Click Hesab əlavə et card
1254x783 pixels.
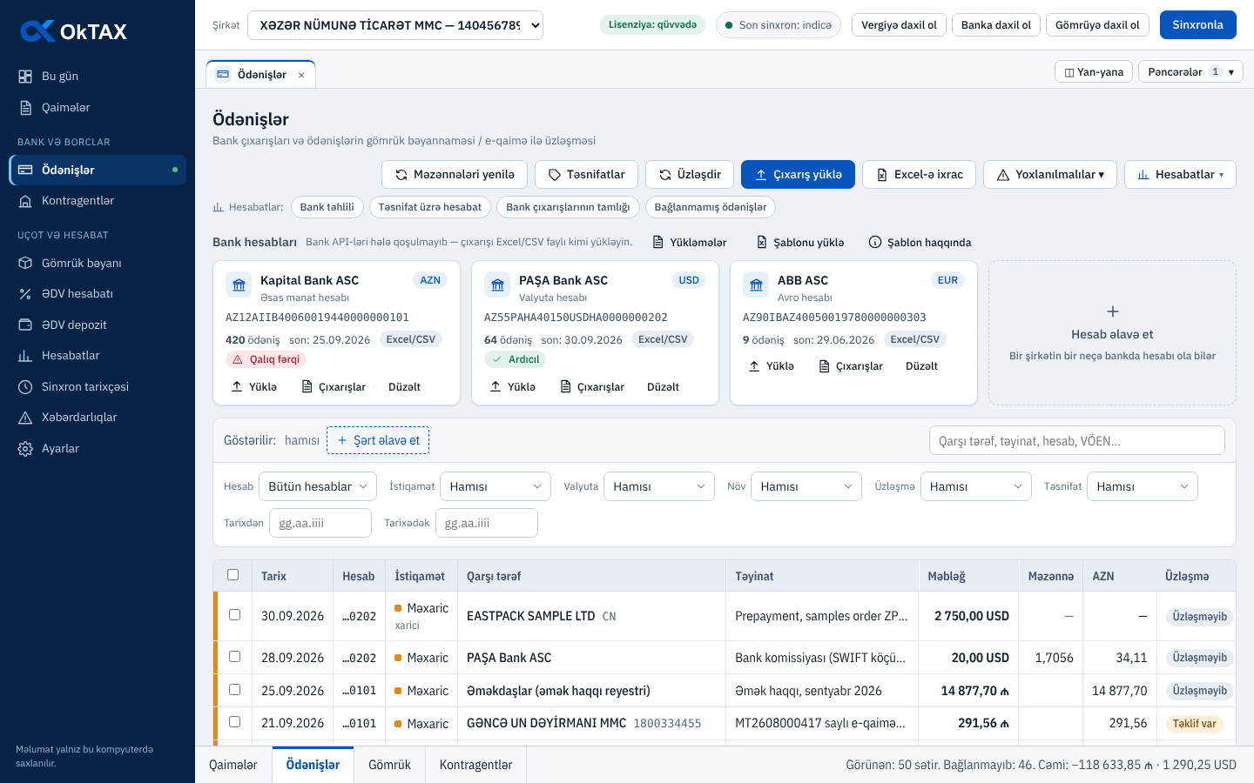pos(1112,333)
